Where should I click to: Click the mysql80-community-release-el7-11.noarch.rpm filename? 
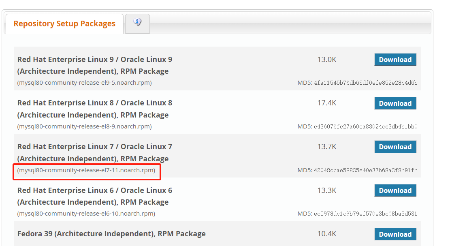tap(86, 170)
